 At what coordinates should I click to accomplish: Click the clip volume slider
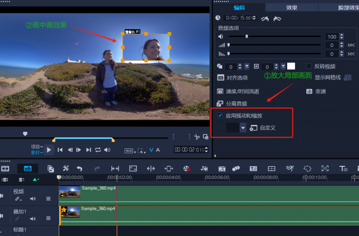pos(246,36)
